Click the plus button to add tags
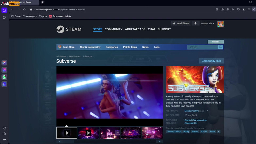 tap(219, 131)
